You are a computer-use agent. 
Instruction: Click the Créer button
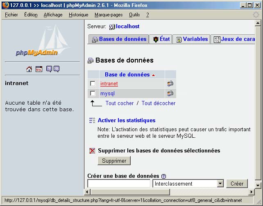tap(237, 184)
